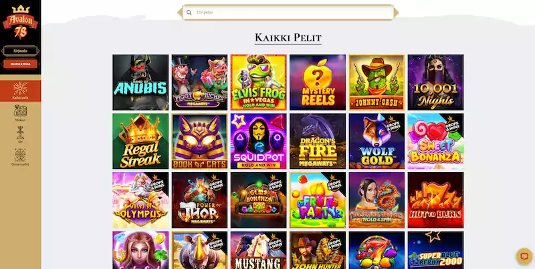The image size is (535, 269).
Task: Launch the Johnny Cash game
Action: click(377, 82)
